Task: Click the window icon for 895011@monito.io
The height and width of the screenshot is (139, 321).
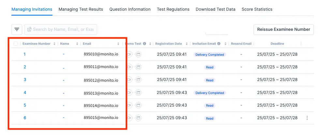Action: coord(139,67)
